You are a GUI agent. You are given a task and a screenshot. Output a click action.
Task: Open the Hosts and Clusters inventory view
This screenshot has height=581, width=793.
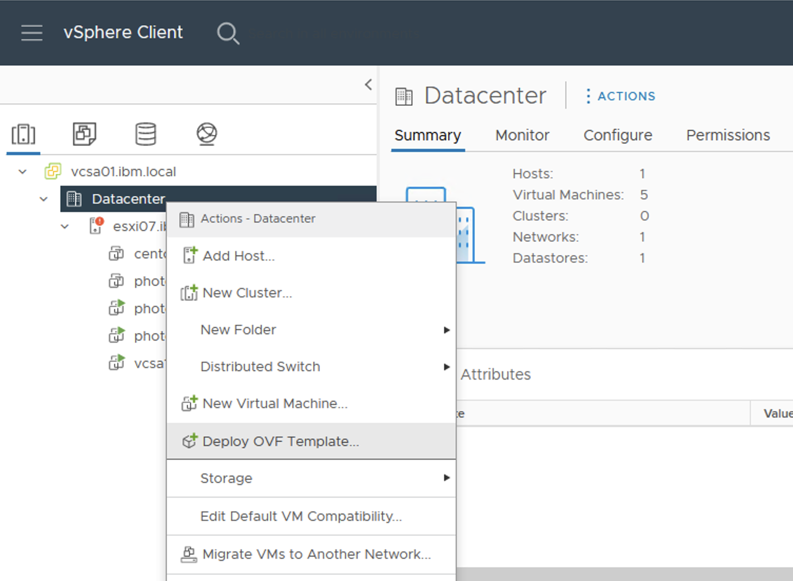(23, 134)
